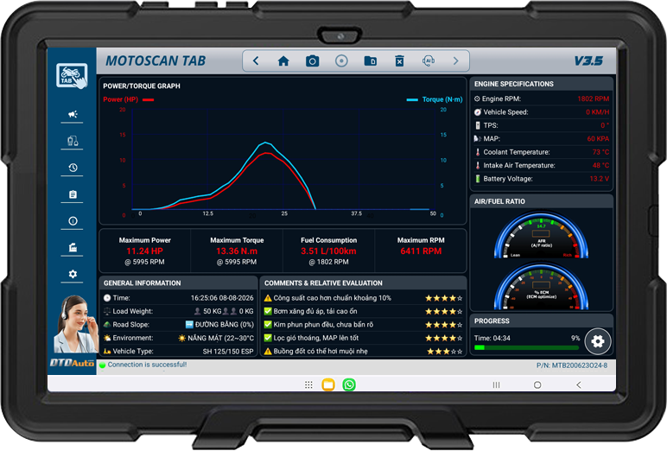Viewport: 667px width, 451px height.
Task: Delete data with the trash icon
Action: 399,60
